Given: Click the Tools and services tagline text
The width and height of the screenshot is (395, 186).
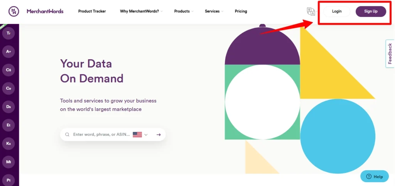Looking at the screenshot, I should 108,105.
